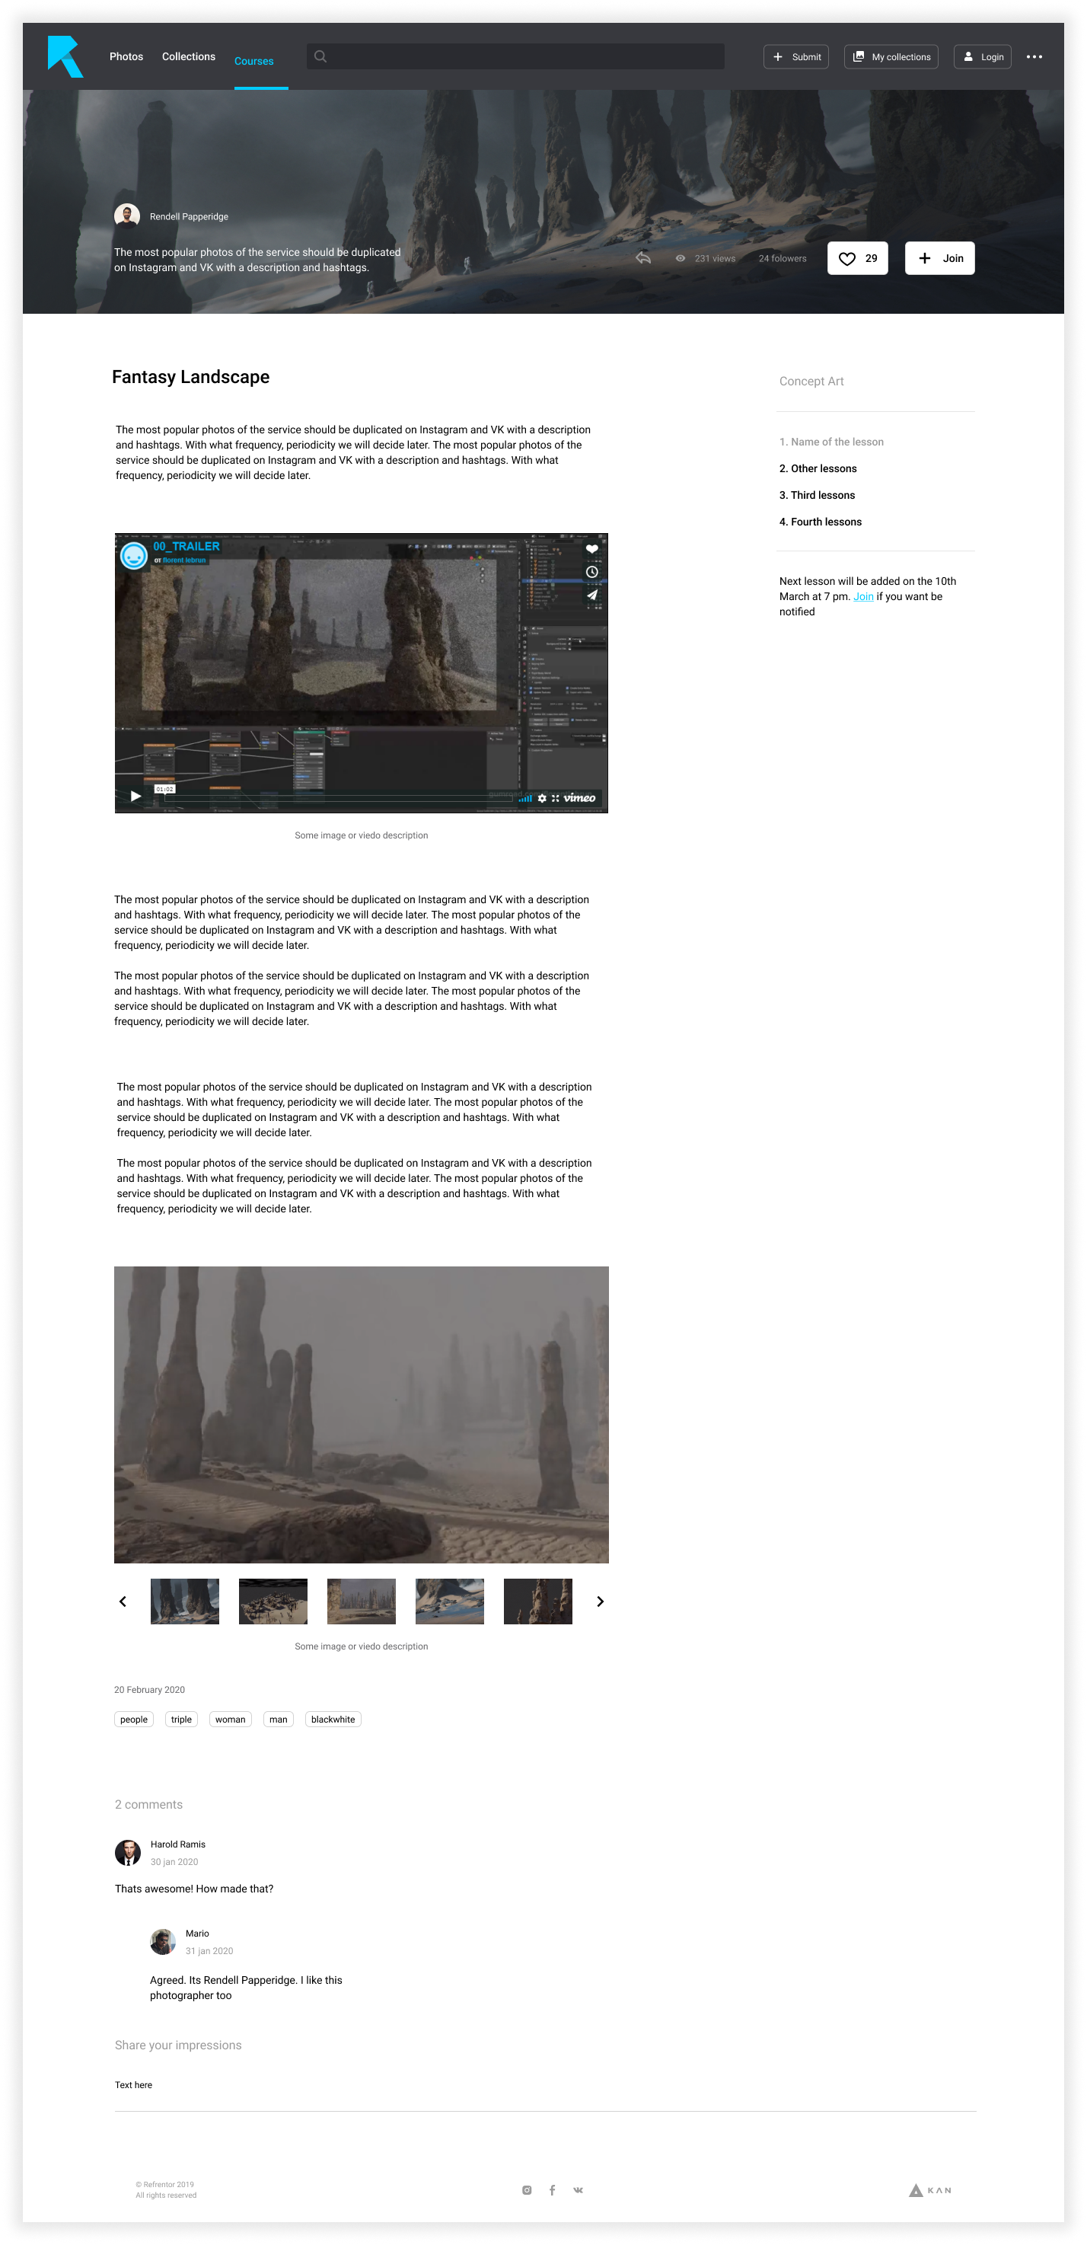
Task: Like the video with Vimeo heart icon
Action: (591, 549)
